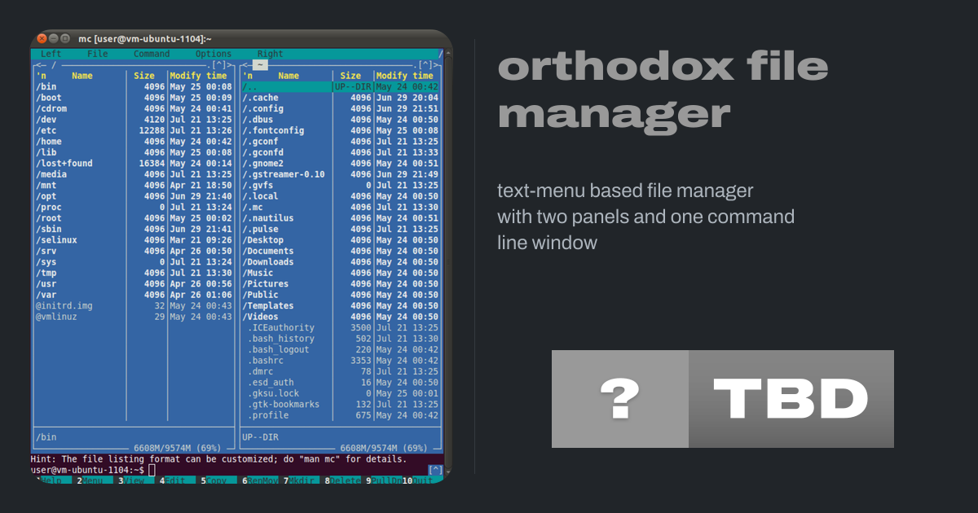Select the .bashrc file in right panel
This screenshot has width=978, height=513.
coord(267,361)
